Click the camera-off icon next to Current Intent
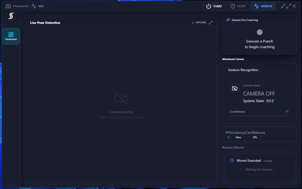 (x=235, y=88)
